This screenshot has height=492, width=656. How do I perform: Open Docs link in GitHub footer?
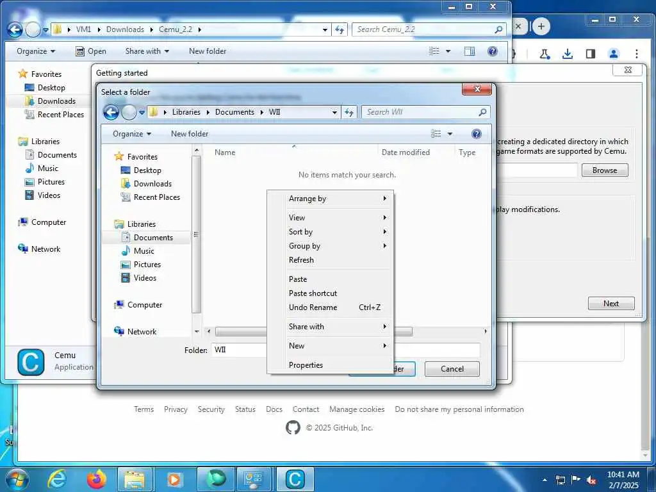tap(274, 409)
